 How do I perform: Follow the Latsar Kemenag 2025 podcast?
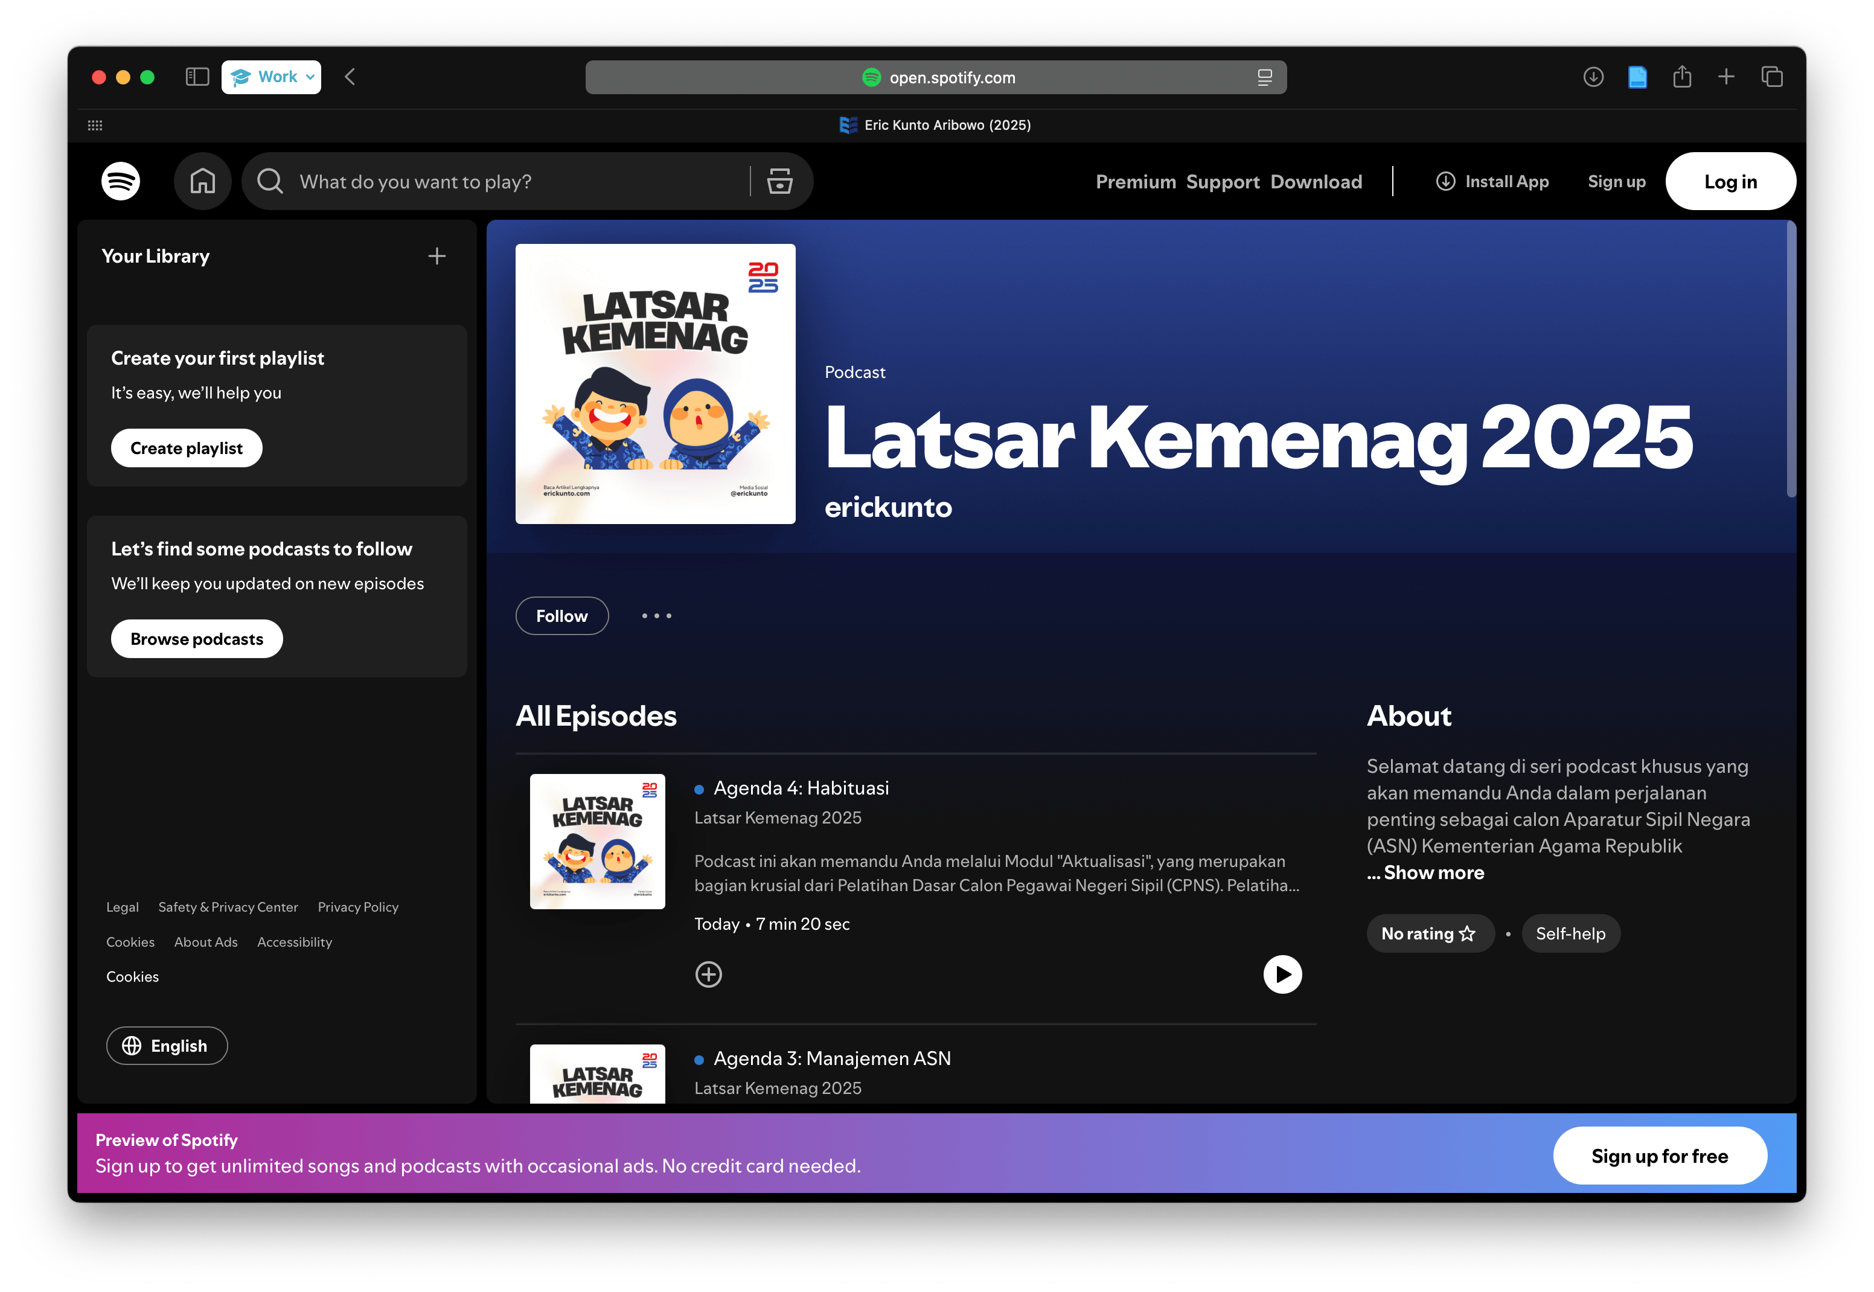pos(562,616)
